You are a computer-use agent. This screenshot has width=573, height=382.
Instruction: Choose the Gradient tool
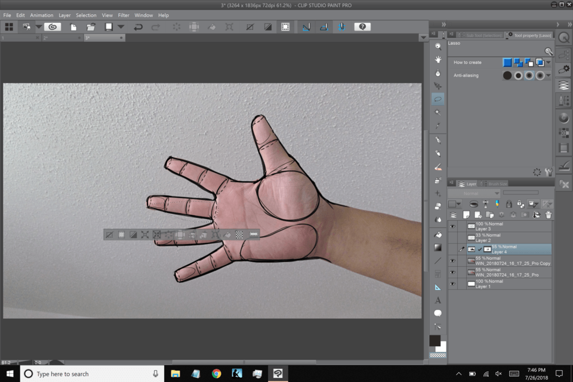438,247
